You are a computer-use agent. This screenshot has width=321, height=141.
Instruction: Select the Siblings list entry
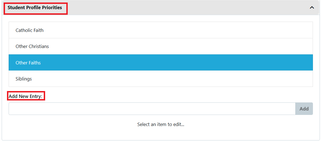pos(24,79)
